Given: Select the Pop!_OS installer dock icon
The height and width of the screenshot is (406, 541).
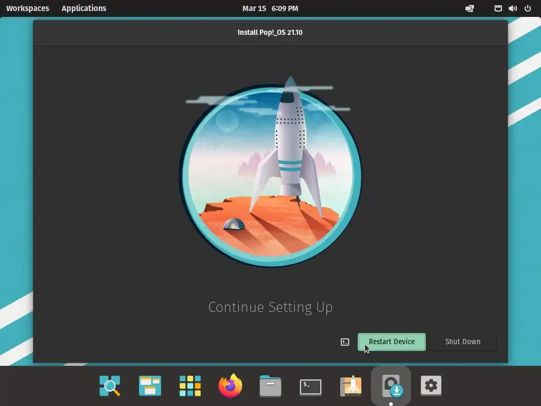Looking at the screenshot, I should click(391, 385).
